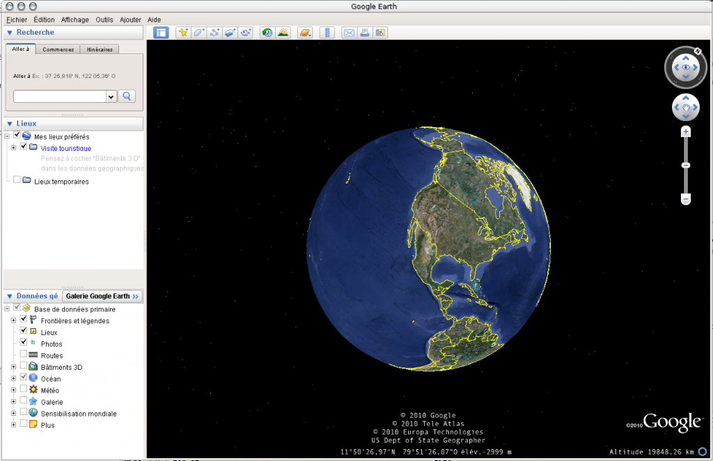Collapse the Recherche panel triangle

[10, 33]
